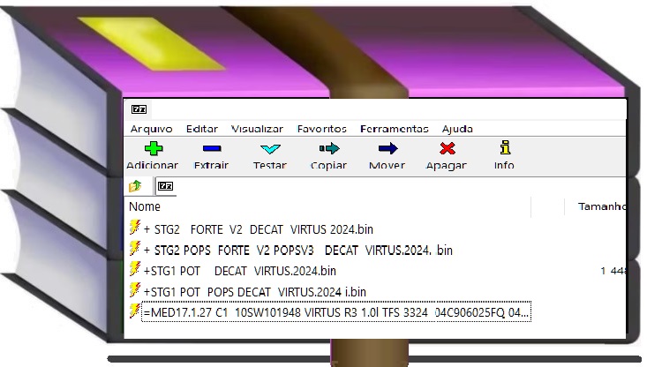
Task: Click the Copiar arrow icon
Action: 328,149
